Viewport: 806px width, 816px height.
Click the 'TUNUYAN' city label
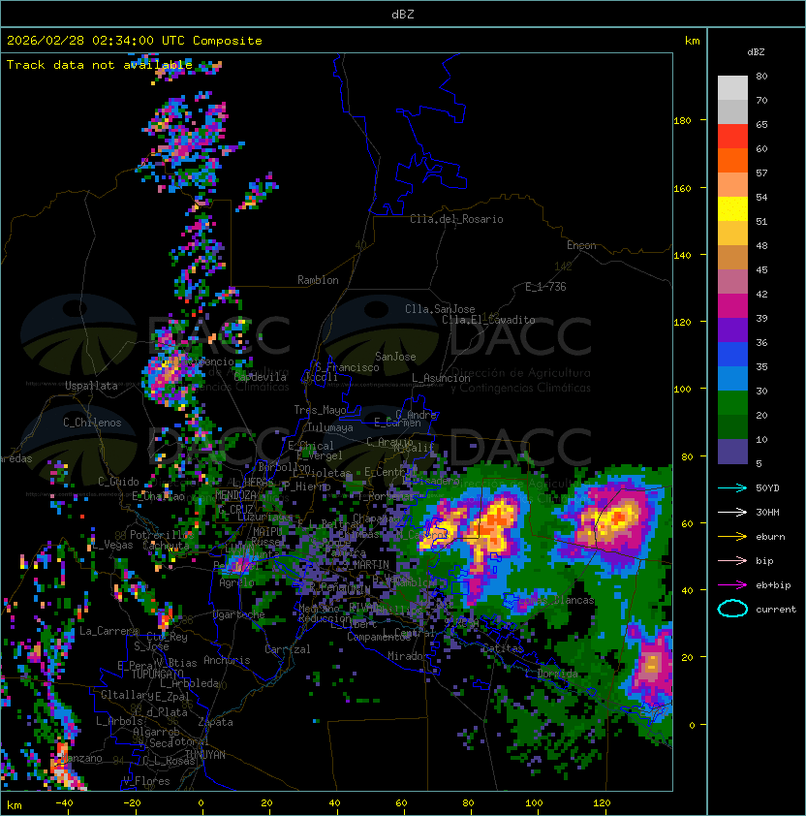[205, 755]
